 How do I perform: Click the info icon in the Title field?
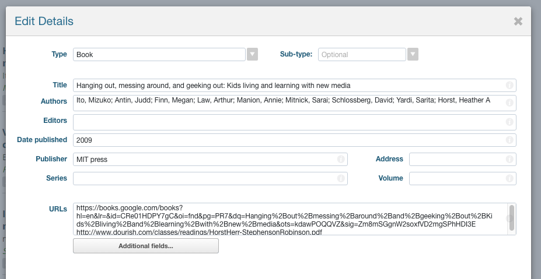tap(509, 86)
